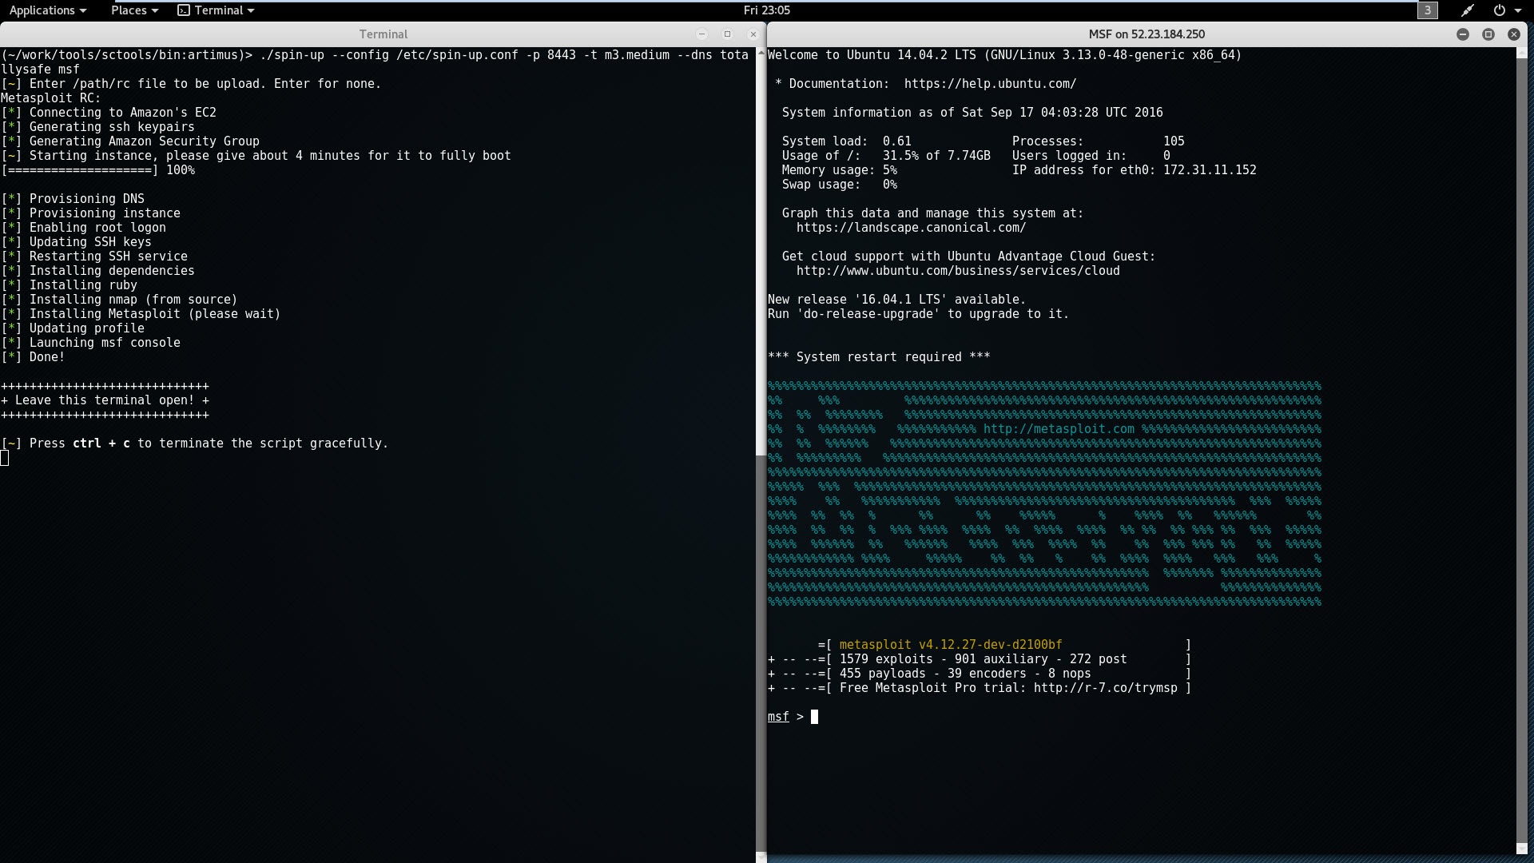The image size is (1534, 863).
Task: Click '*** System restart required ***' line
Action: click(x=879, y=357)
